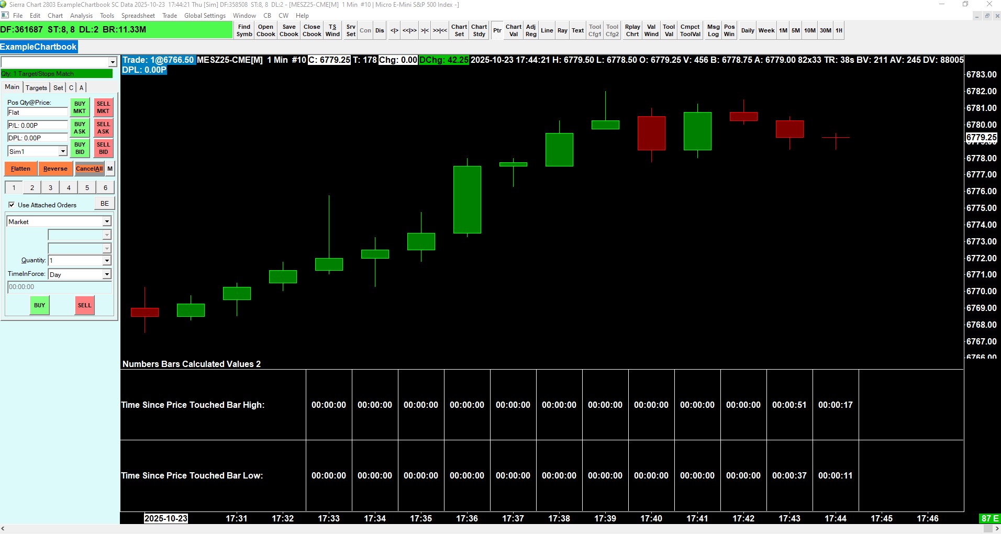Open the Quantity dropdown
This screenshot has width=1001, height=534.
[107, 260]
